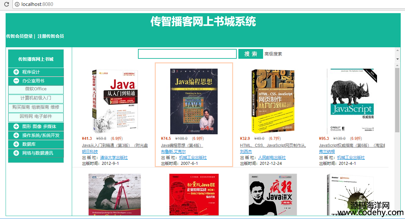Open author link 弗兰纳根
The height and width of the screenshot is (219, 405).
[x=327, y=152]
